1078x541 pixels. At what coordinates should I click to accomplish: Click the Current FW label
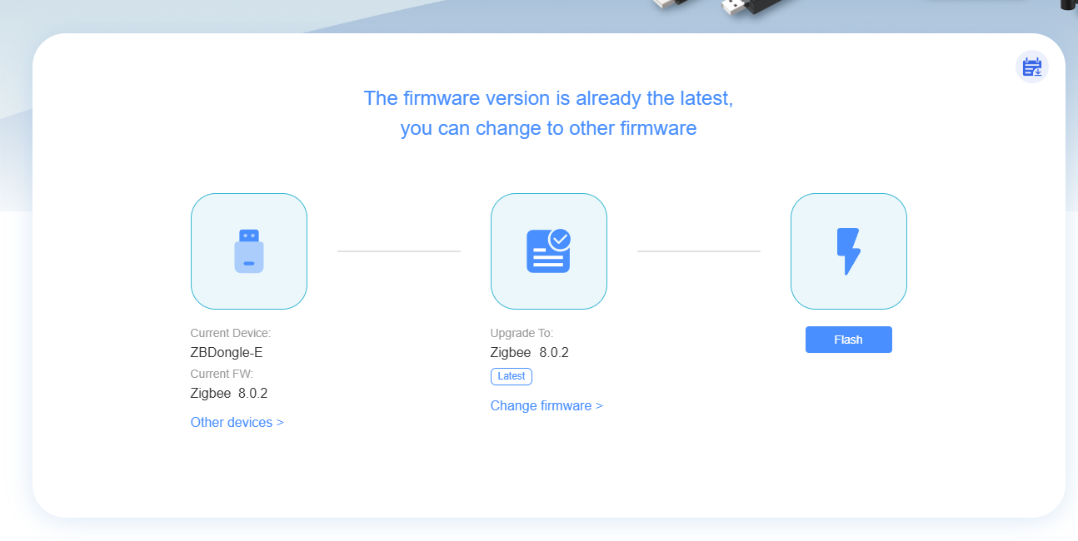pos(222,374)
